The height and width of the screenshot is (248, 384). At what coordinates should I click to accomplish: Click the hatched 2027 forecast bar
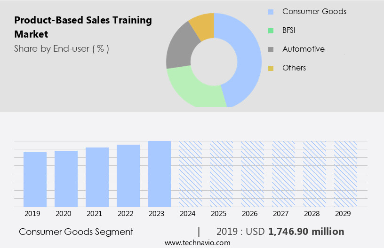tap(283, 174)
